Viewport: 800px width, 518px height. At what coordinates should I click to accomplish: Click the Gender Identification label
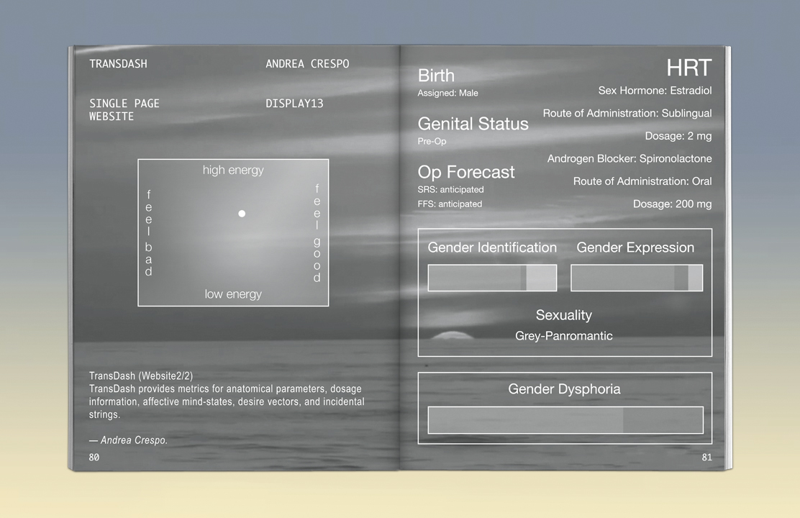pyautogui.click(x=492, y=247)
